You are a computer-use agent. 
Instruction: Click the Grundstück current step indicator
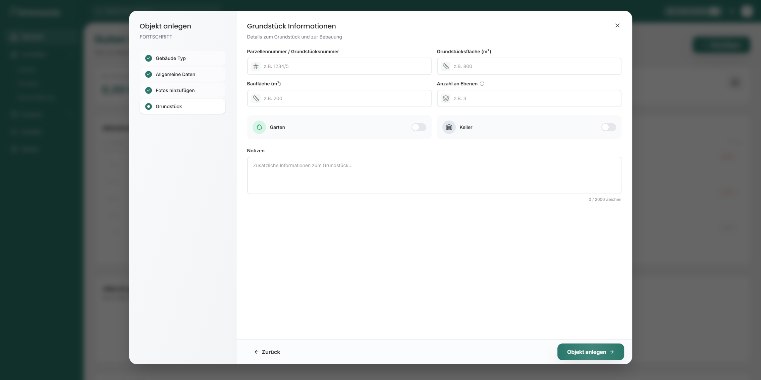tap(149, 106)
